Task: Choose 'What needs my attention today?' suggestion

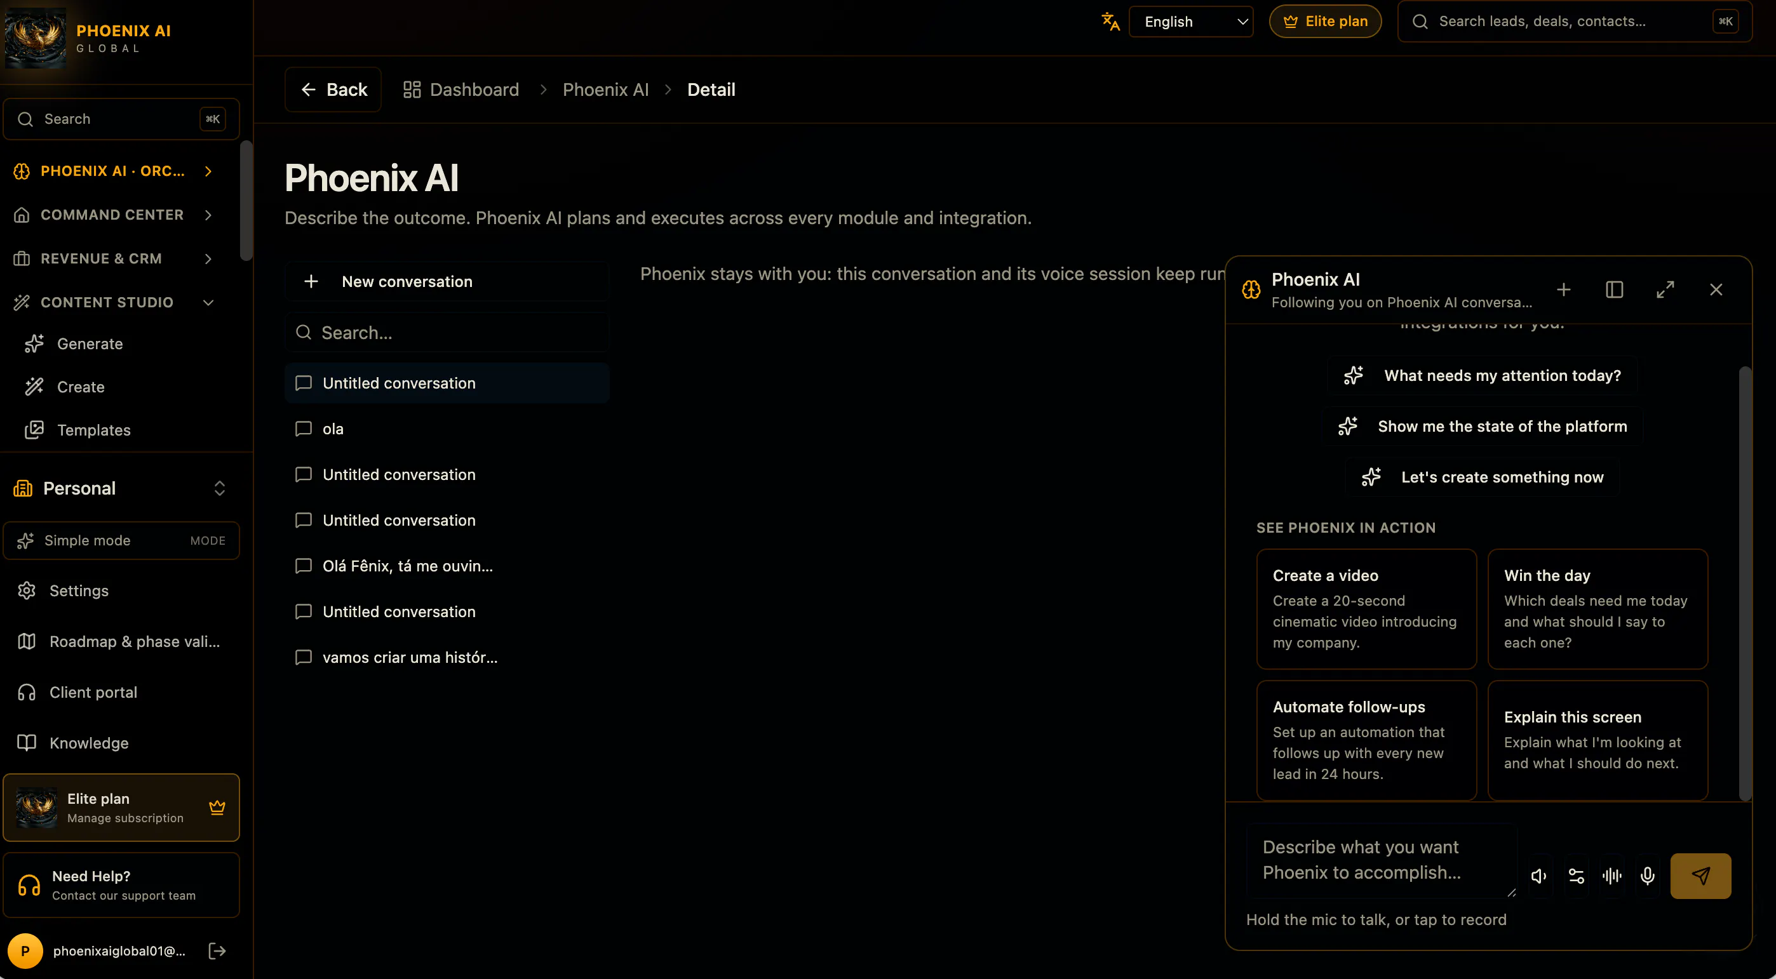Action: point(1483,375)
